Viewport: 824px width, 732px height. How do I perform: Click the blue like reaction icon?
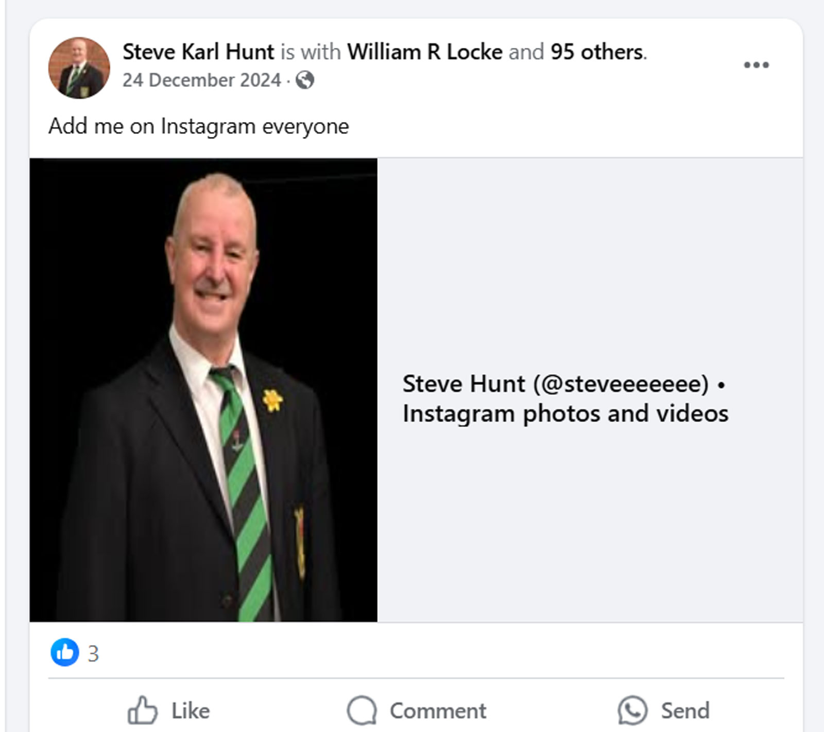(65, 652)
